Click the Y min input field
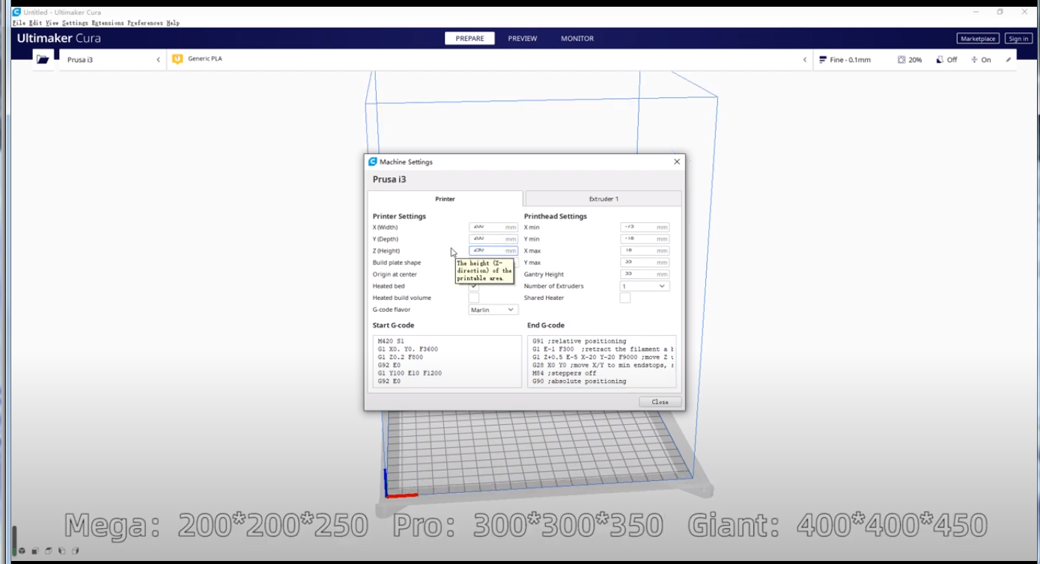This screenshot has width=1040, height=564. pyautogui.click(x=645, y=239)
